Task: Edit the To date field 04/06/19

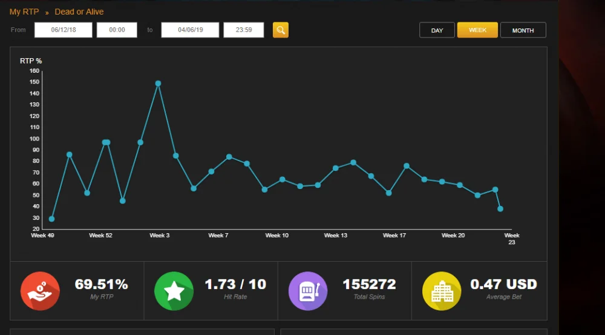Action: (x=190, y=30)
